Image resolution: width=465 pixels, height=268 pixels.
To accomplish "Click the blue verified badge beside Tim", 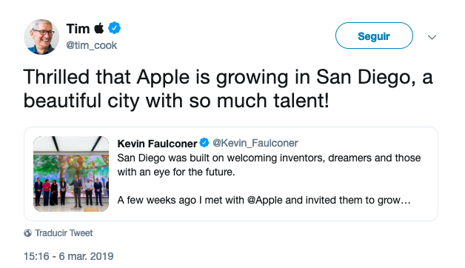I will 114,28.
